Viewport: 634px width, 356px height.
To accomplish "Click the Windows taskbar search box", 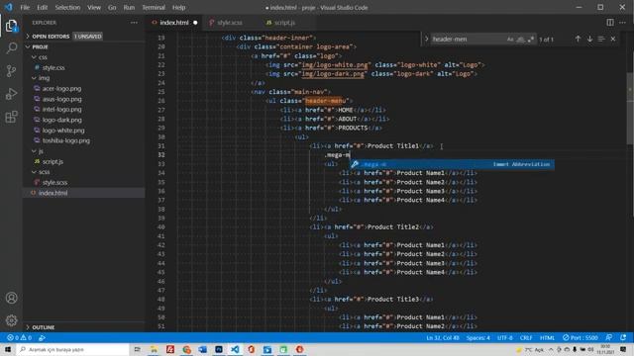I will (72, 349).
